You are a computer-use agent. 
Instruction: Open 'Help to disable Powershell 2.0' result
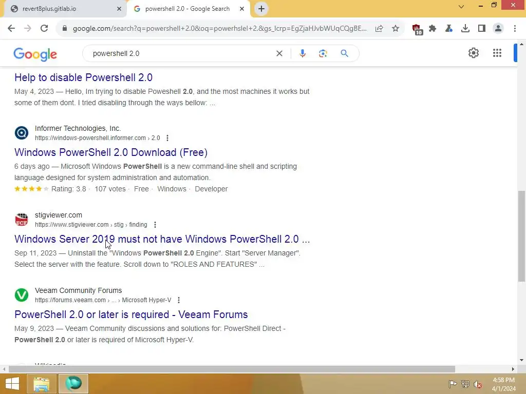[83, 77]
